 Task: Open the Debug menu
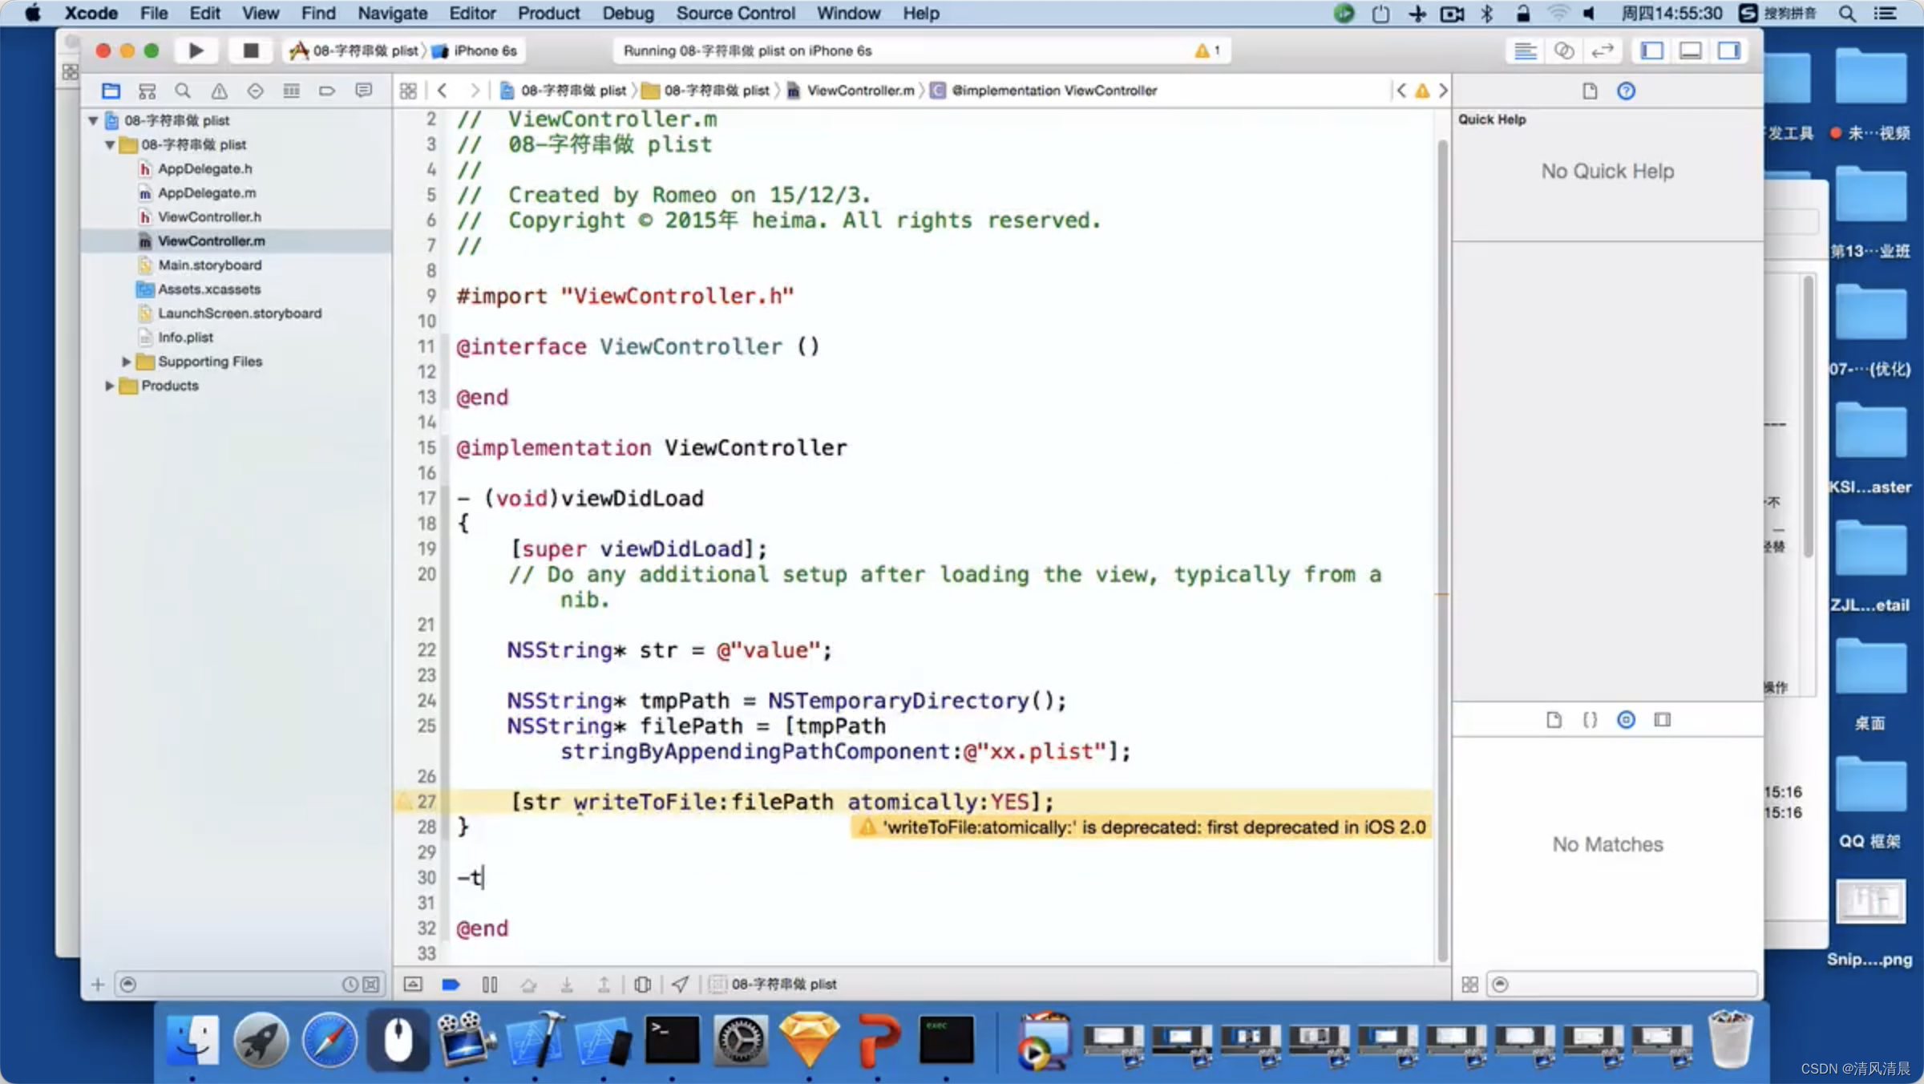(628, 13)
